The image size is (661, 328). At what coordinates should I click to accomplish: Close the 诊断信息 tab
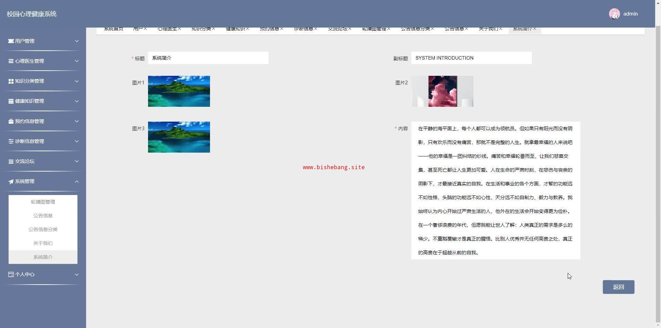(316, 29)
